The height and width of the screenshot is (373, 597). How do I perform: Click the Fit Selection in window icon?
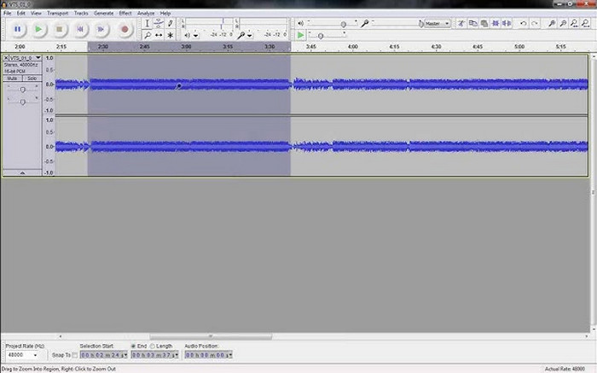[x=574, y=24]
